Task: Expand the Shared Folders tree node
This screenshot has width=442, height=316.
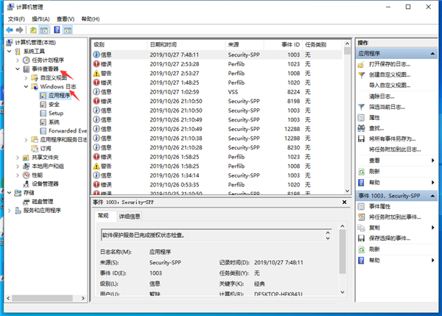Action: (18, 157)
